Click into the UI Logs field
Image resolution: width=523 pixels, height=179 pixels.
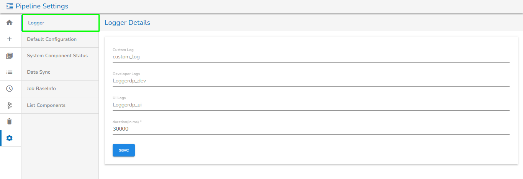pos(310,105)
